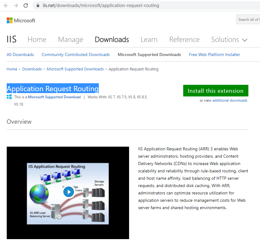Screen dimensions: 260x244
Task: Go to All Downloads sub-navigation link
Action: click(x=20, y=54)
